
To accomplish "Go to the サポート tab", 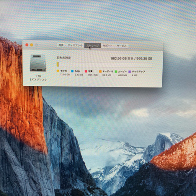I will coord(108,46).
